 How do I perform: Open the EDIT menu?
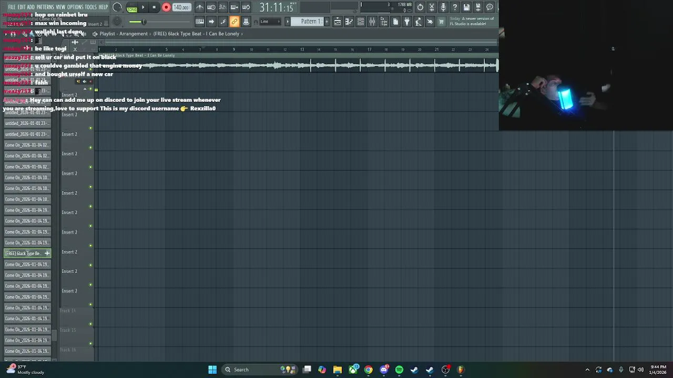pyautogui.click(x=22, y=7)
